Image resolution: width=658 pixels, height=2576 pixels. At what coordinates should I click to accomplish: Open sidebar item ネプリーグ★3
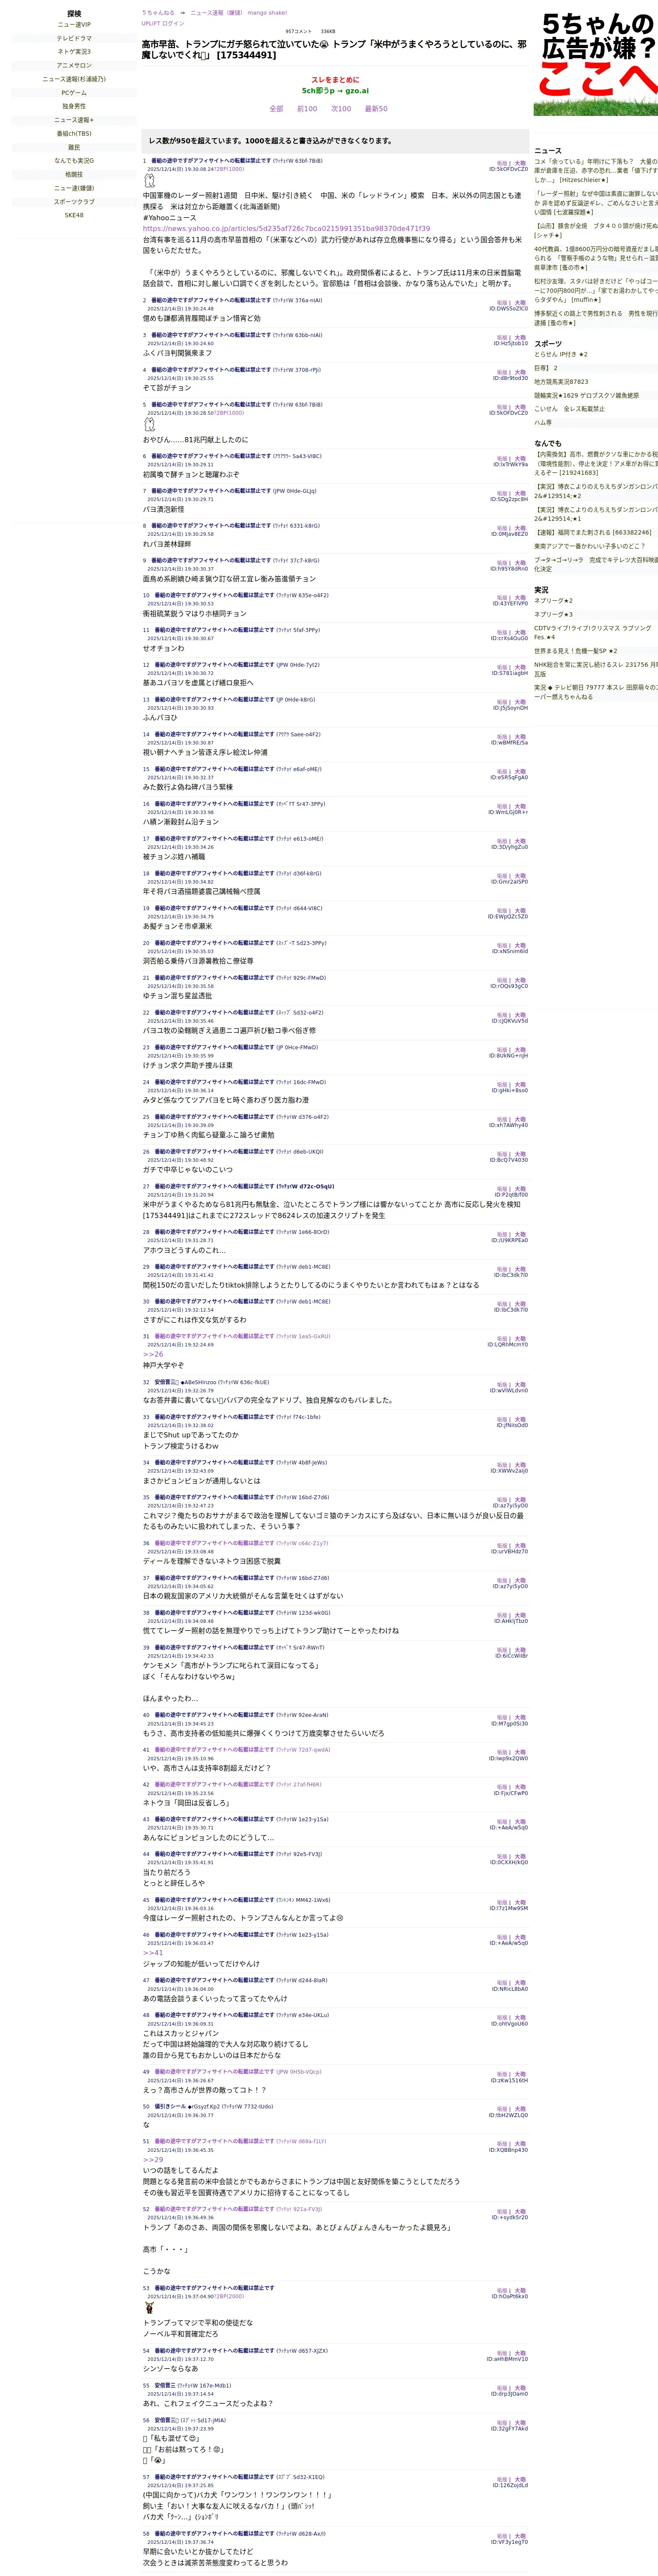[553, 615]
